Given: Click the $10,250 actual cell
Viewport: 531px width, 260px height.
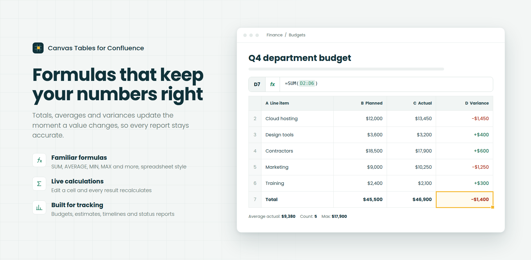Looking at the screenshot, I should point(412,167).
